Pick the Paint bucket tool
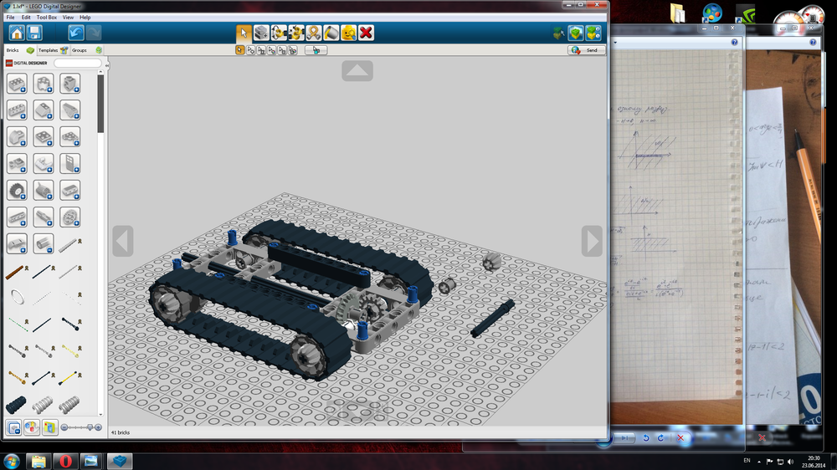Viewport: 837px width, 470px height. 331,33
